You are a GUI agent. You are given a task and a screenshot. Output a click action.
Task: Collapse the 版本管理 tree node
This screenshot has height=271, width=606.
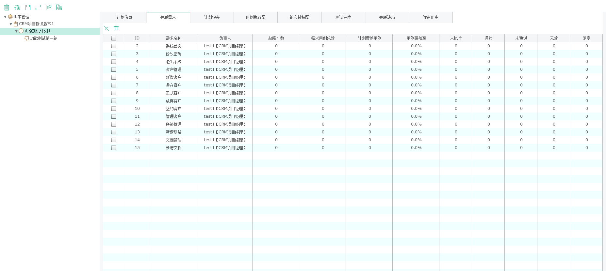pyautogui.click(x=5, y=17)
